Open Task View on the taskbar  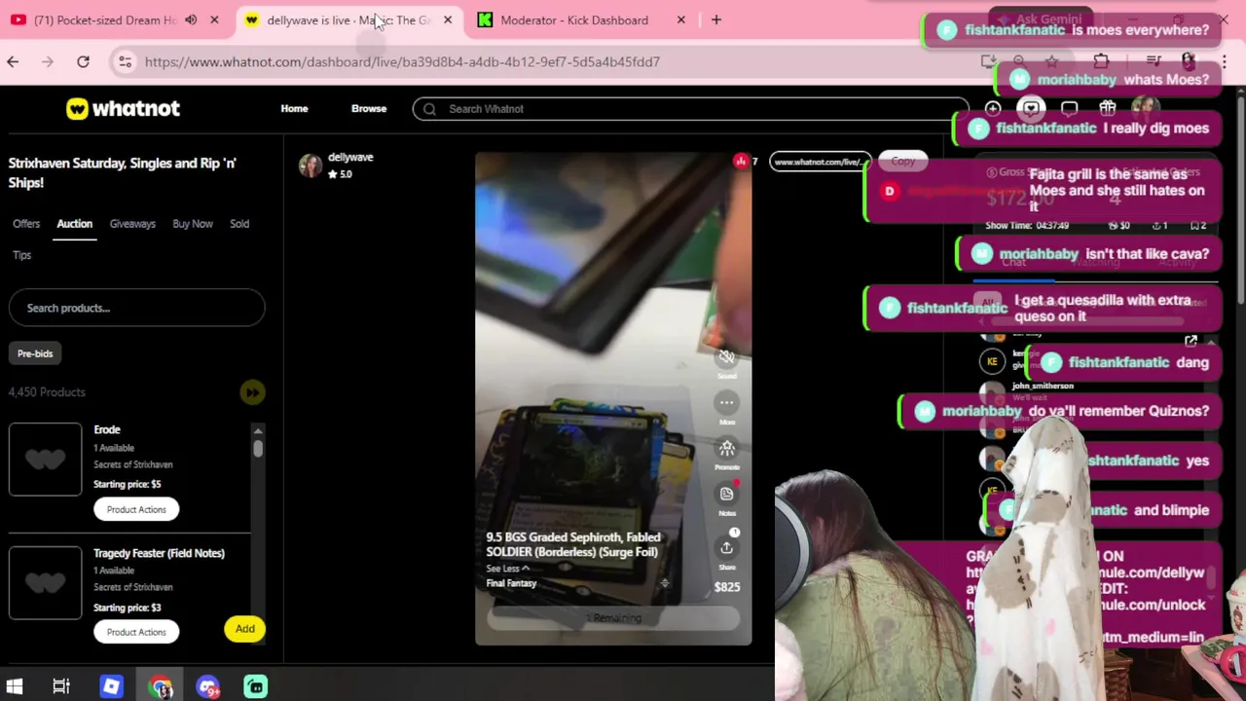coord(61,687)
